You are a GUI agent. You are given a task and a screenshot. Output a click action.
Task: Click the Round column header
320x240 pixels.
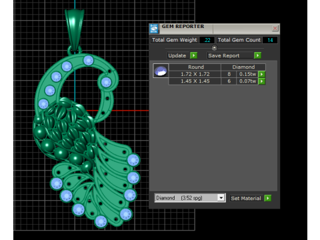[x=196, y=67]
